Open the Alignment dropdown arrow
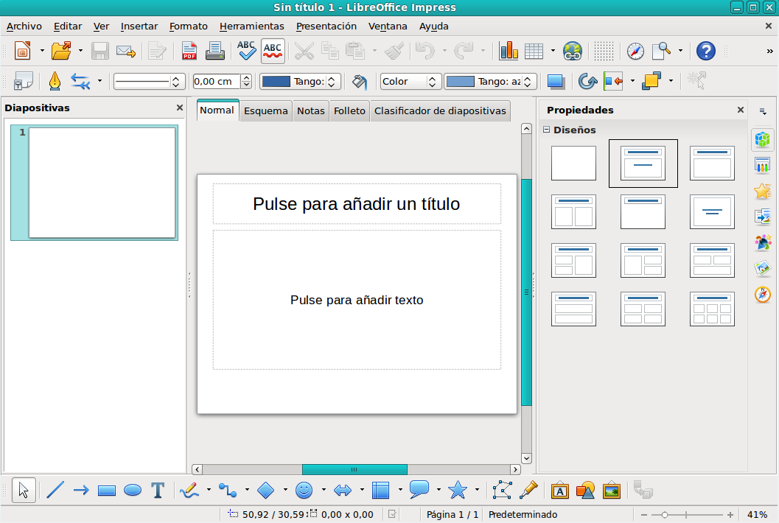 click(632, 81)
